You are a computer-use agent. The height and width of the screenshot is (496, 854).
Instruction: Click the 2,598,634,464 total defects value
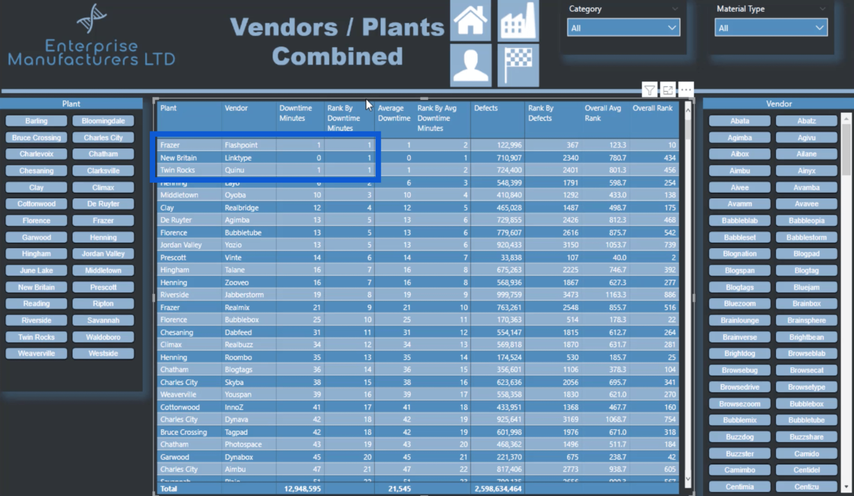498,489
